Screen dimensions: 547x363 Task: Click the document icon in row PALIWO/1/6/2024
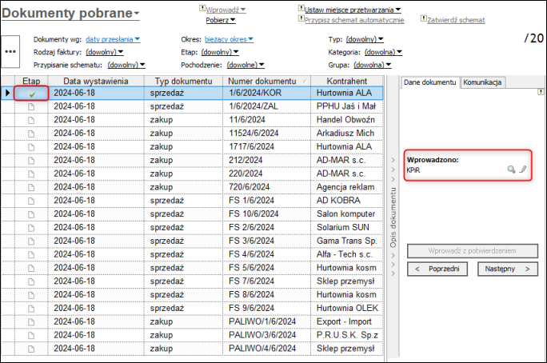pos(31,322)
